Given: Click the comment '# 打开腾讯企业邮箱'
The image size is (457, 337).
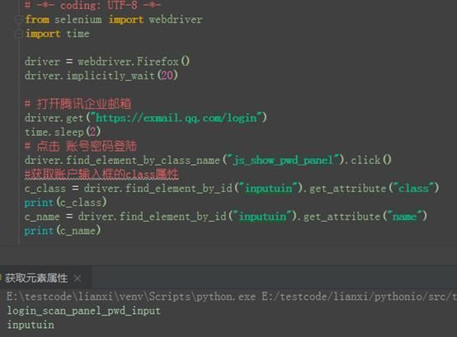Looking at the screenshot, I should [78, 104].
